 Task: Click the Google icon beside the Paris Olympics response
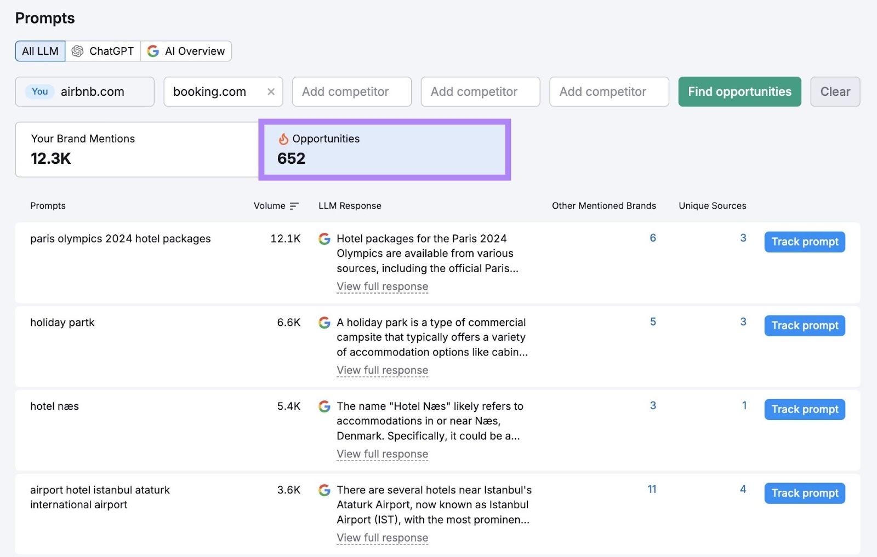[324, 239]
